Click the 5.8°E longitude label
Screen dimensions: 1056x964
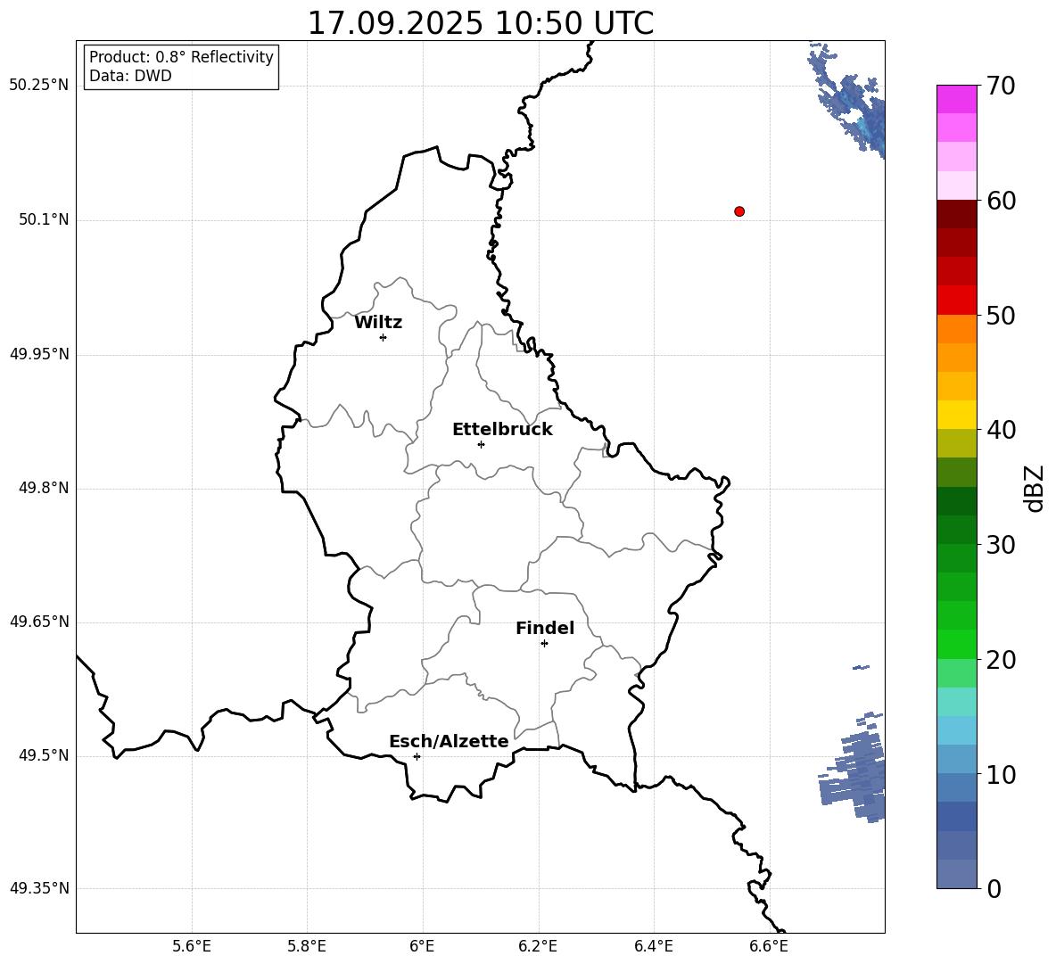point(307,946)
